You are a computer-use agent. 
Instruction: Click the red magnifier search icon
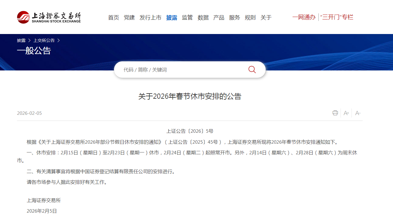click(x=252, y=69)
